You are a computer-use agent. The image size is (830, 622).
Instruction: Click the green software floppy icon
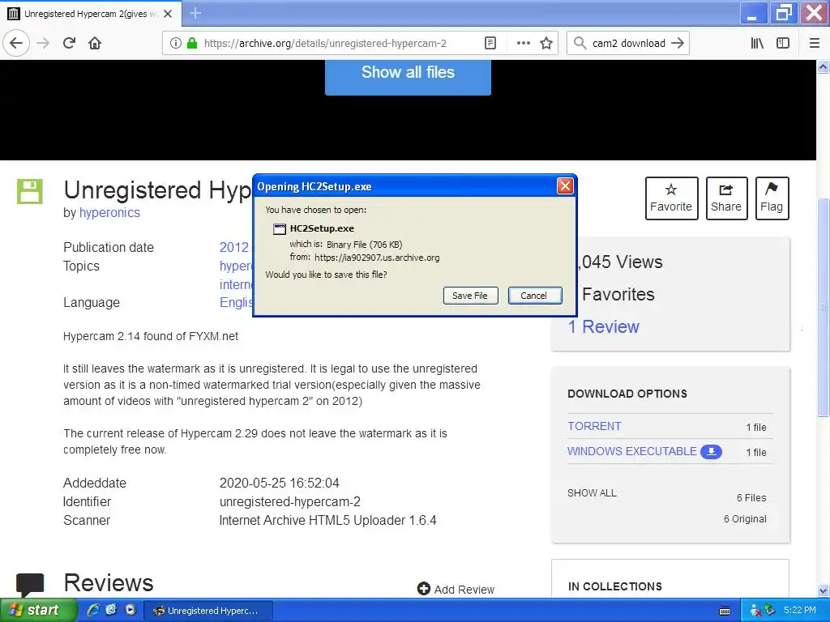pos(30,191)
